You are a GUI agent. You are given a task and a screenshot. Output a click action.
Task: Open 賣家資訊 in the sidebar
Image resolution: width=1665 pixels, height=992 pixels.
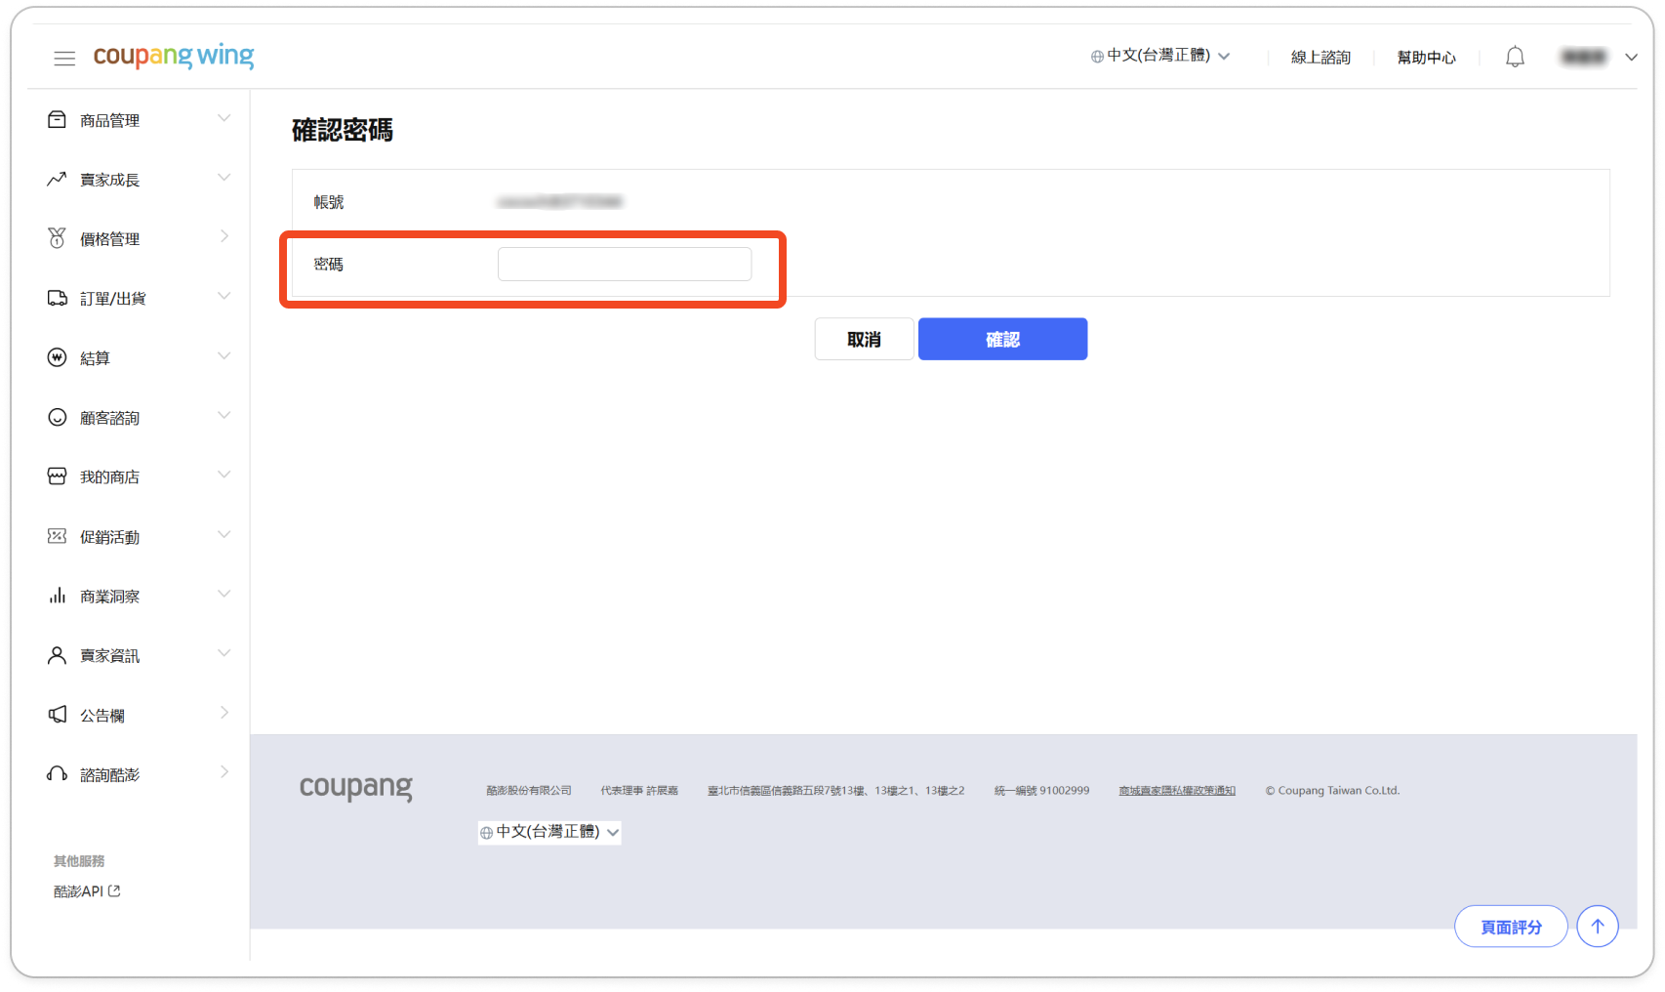(109, 656)
